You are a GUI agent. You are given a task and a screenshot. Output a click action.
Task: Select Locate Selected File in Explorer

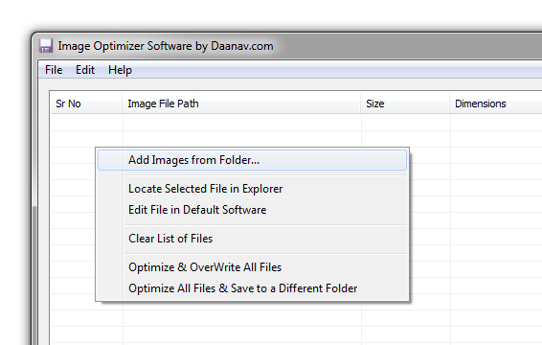pos(253,189)
